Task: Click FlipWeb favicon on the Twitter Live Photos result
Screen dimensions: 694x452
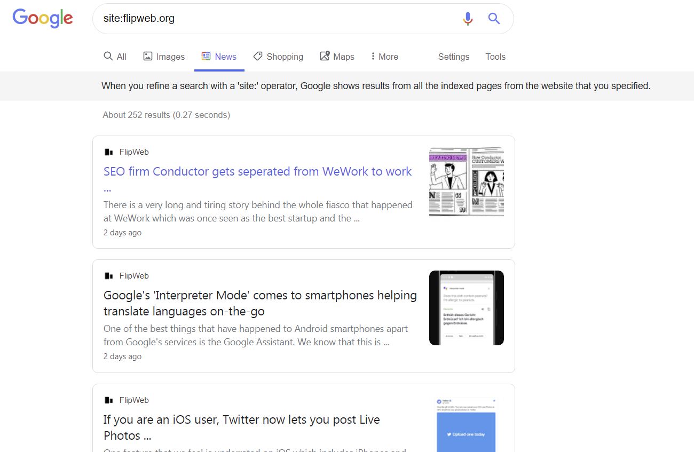Action: [x=109, y=400]
